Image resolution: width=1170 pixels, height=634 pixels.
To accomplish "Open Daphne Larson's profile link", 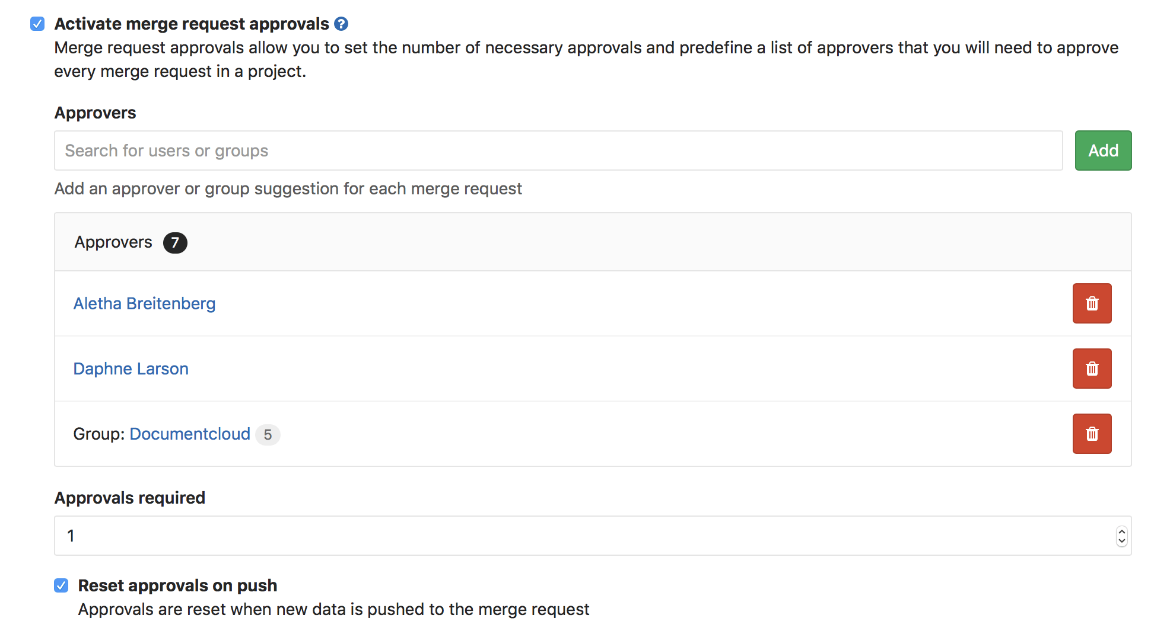I will coord(131,369).
